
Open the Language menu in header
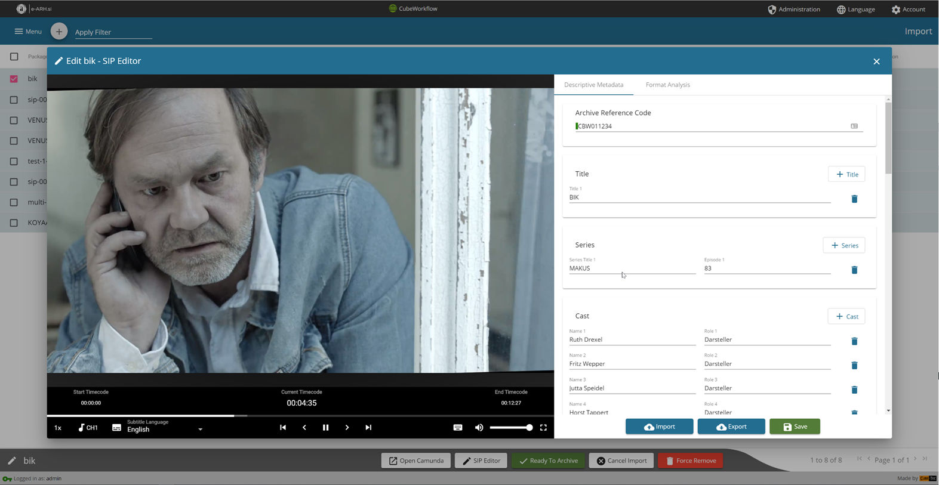(855, 9)
